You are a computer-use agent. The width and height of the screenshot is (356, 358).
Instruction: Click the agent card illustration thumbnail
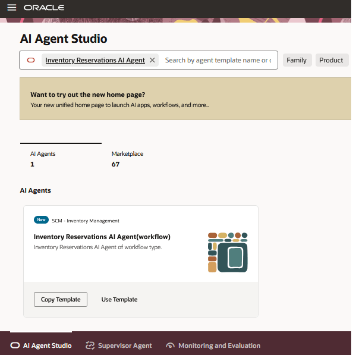tap(228, 253)
